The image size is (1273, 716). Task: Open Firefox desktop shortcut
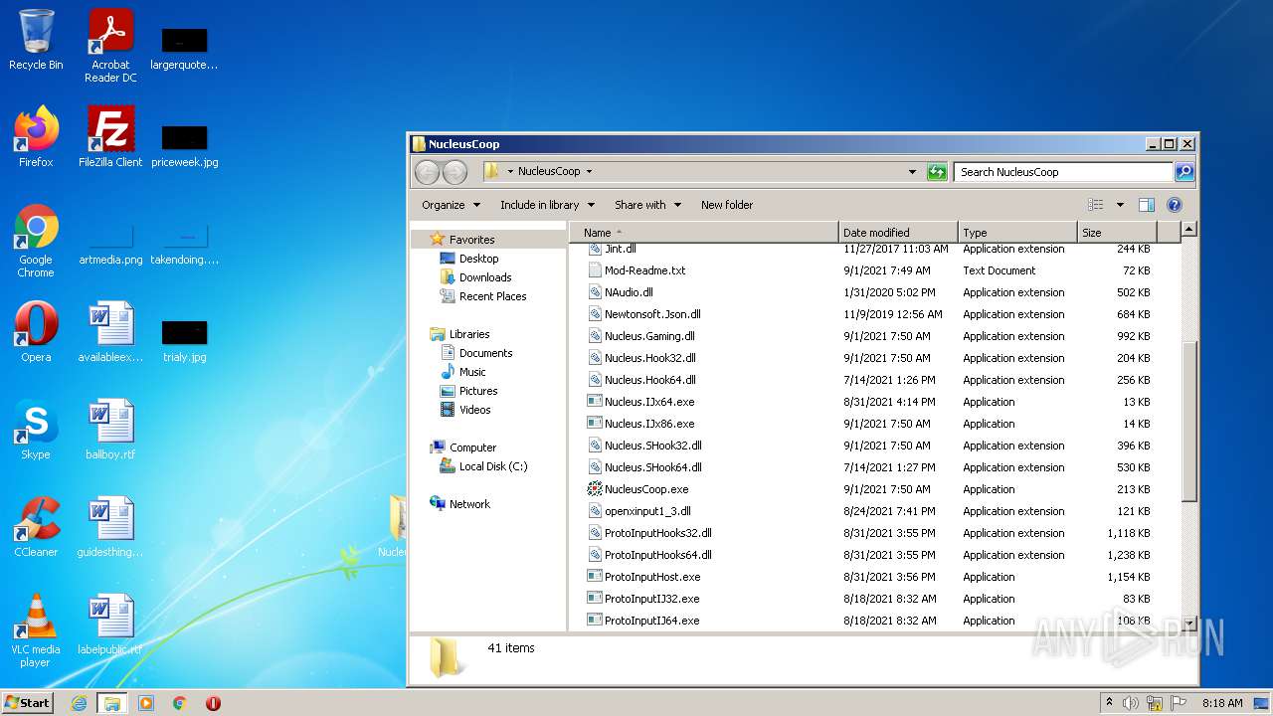(x=36, y=137)
